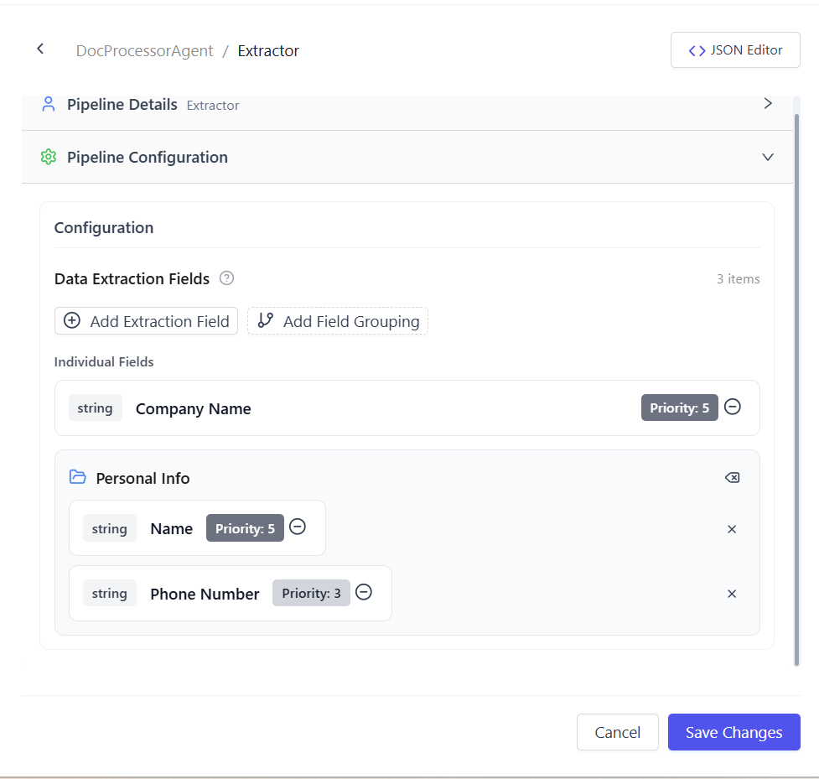
Task: Click the vertical scrollbar on the right
Action: point(796,386)
